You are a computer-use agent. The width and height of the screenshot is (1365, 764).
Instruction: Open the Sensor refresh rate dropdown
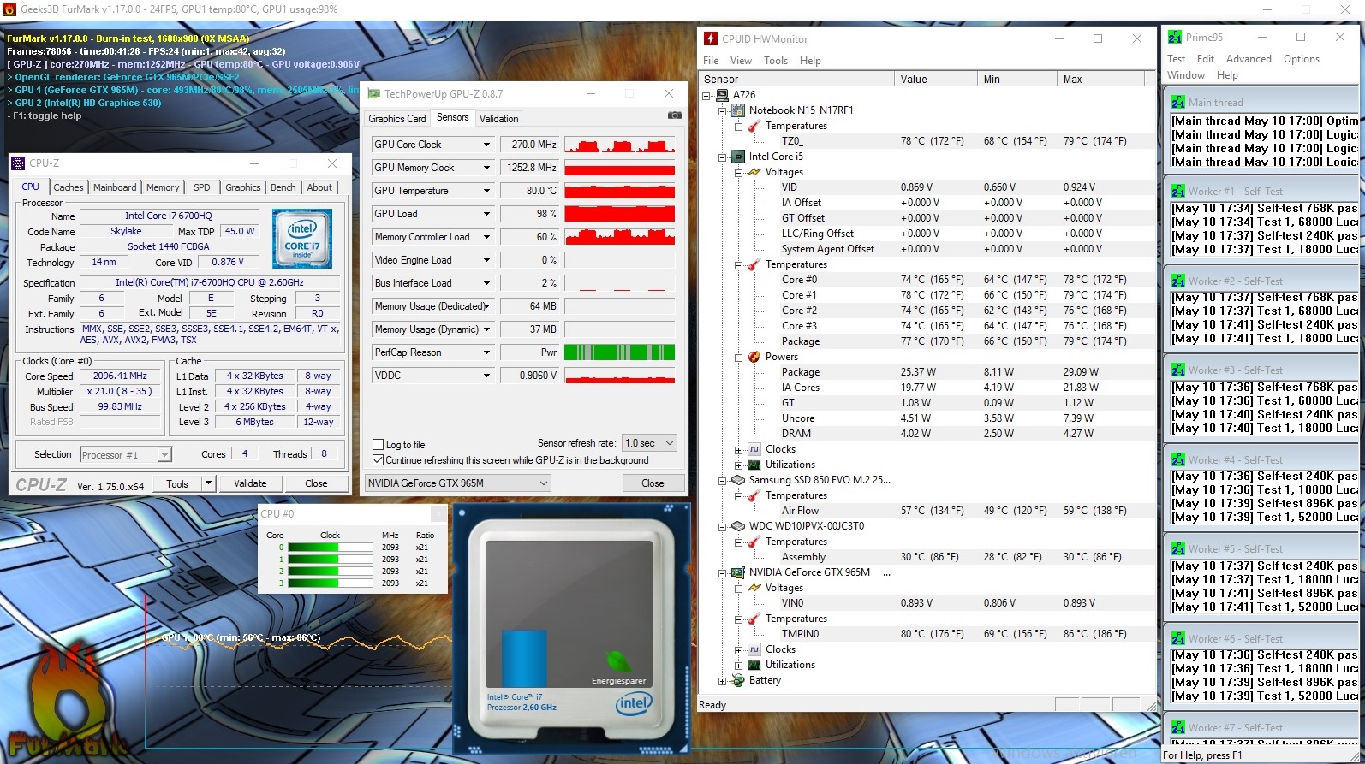pyautogui.click(x=649, y=443)
